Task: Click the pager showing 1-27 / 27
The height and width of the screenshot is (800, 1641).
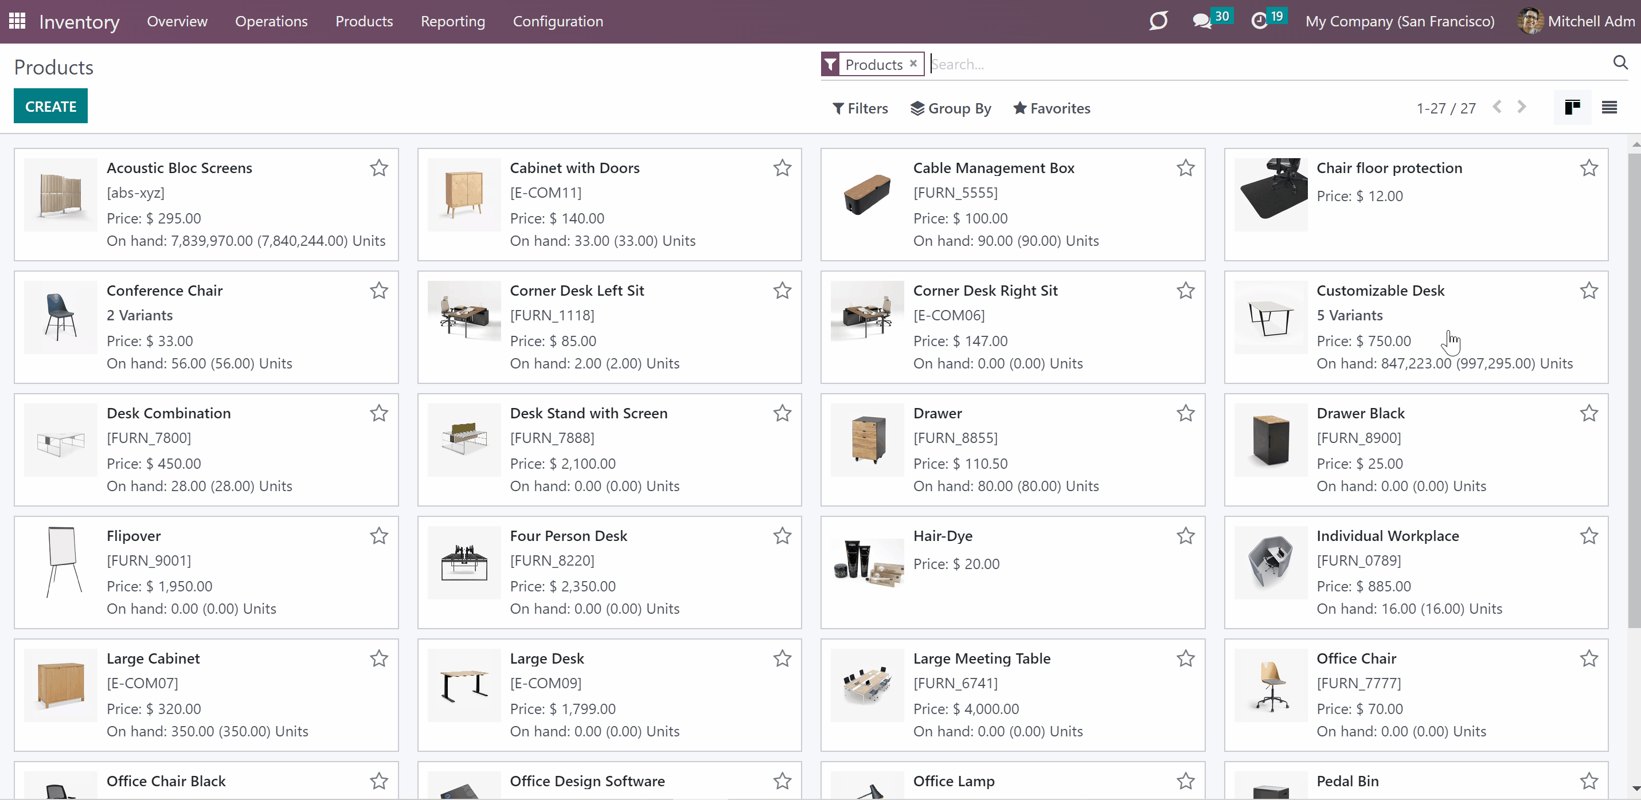Action: click(x=1446, y=108)
